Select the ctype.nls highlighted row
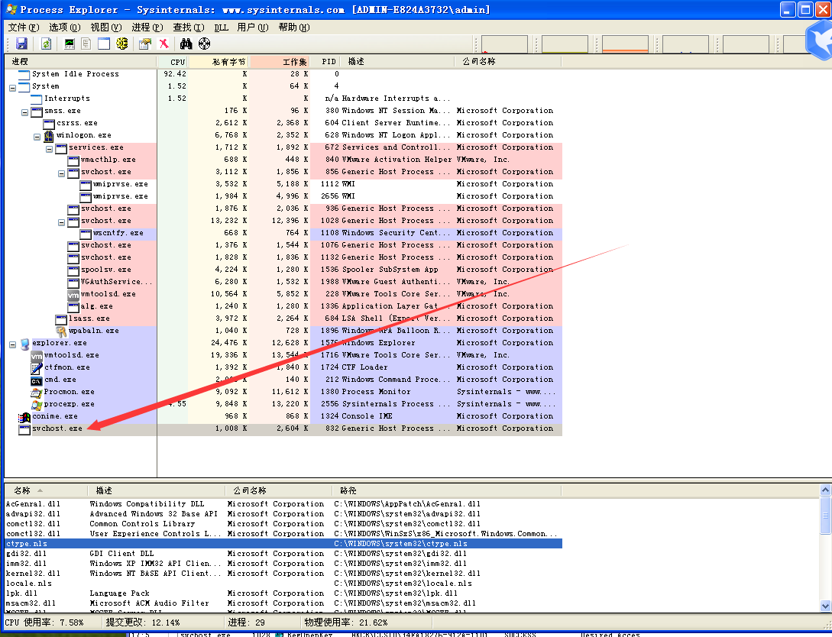 pyautogui.click(x=283, y=544)
